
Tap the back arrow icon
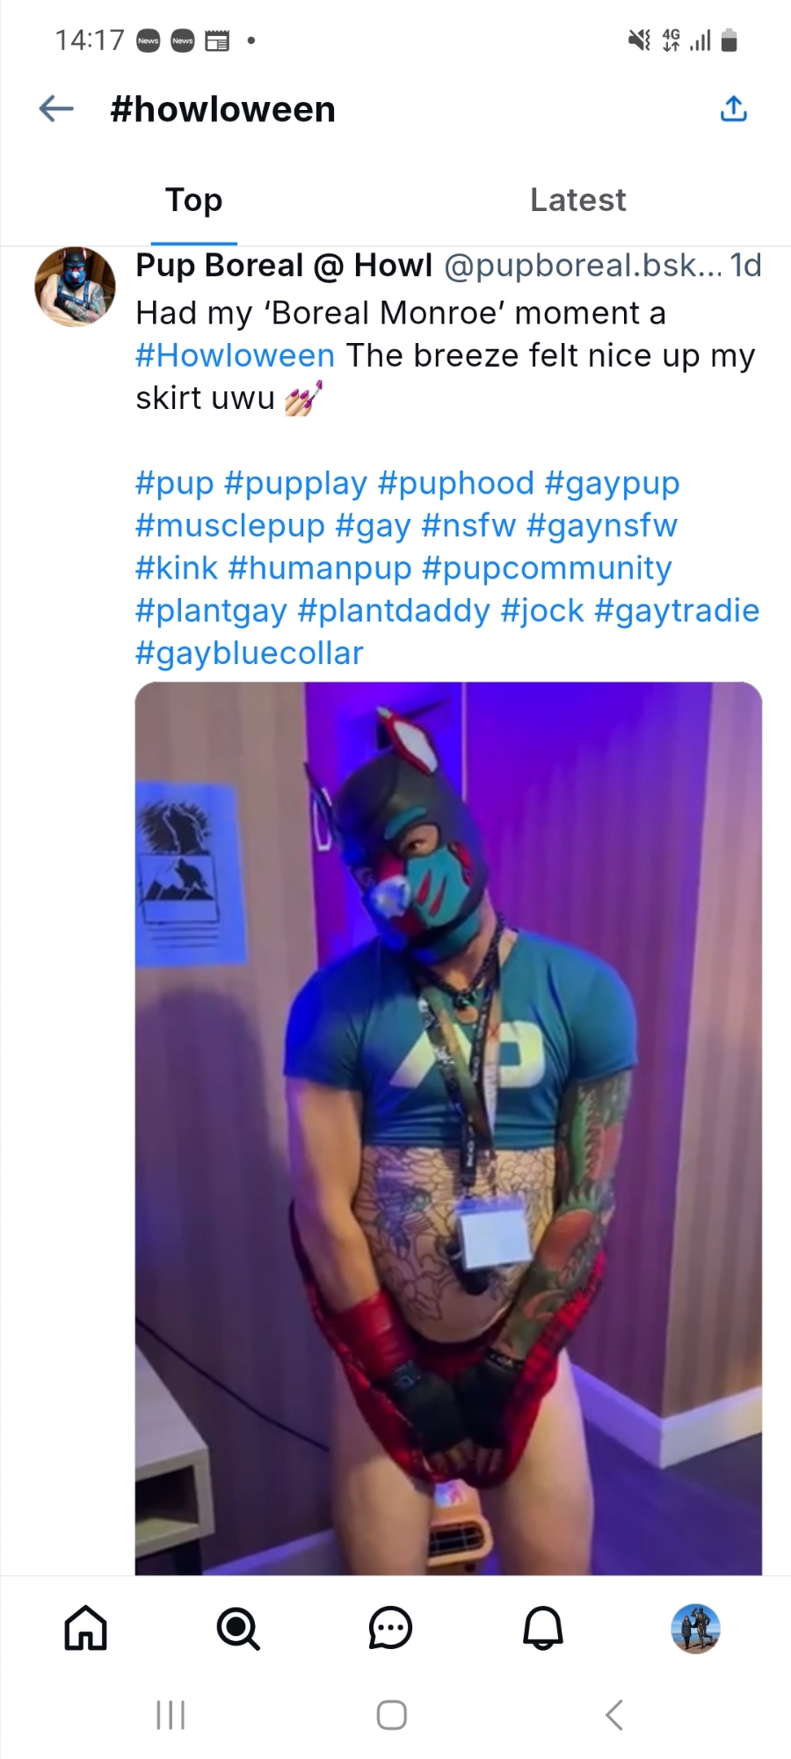coord(56,109)
